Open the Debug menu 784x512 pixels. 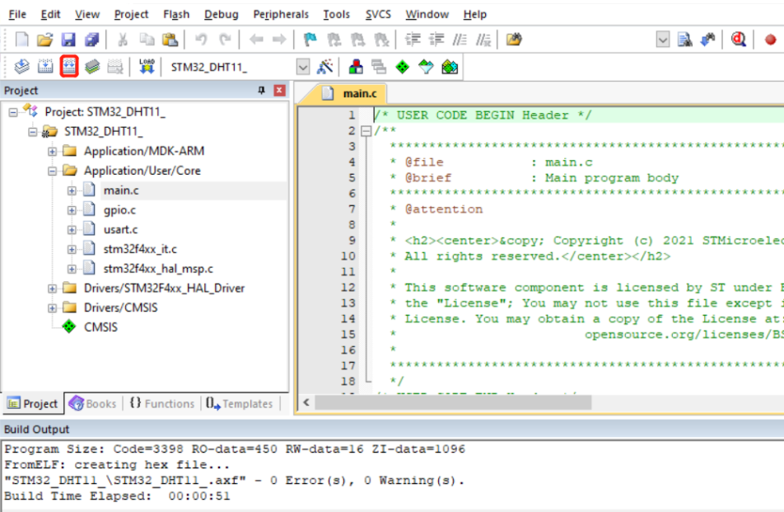pyautogui.click(x=221, y=14)
